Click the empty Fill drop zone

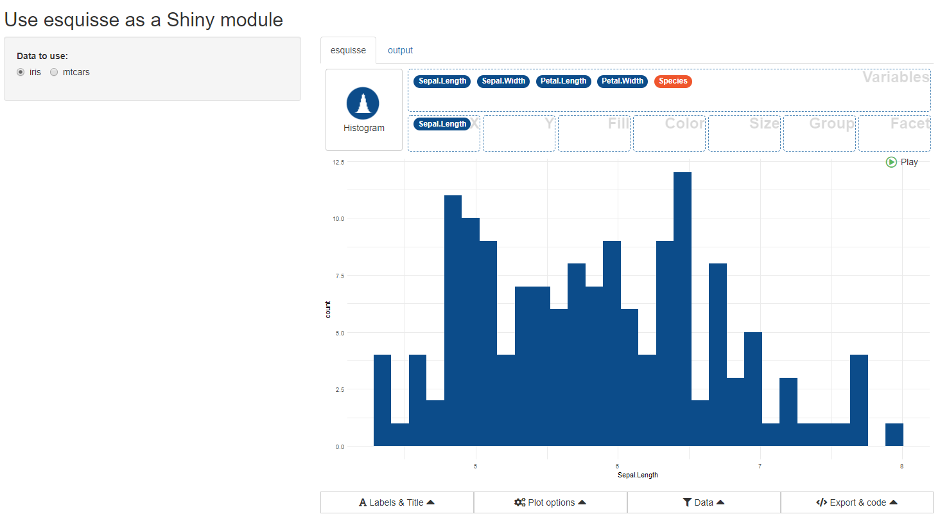[594, 133]
